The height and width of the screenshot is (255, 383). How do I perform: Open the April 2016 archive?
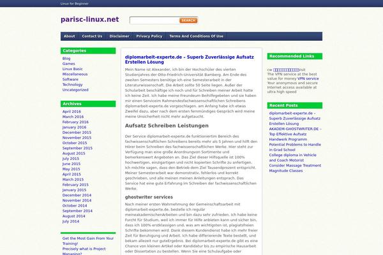pos(71,112)
